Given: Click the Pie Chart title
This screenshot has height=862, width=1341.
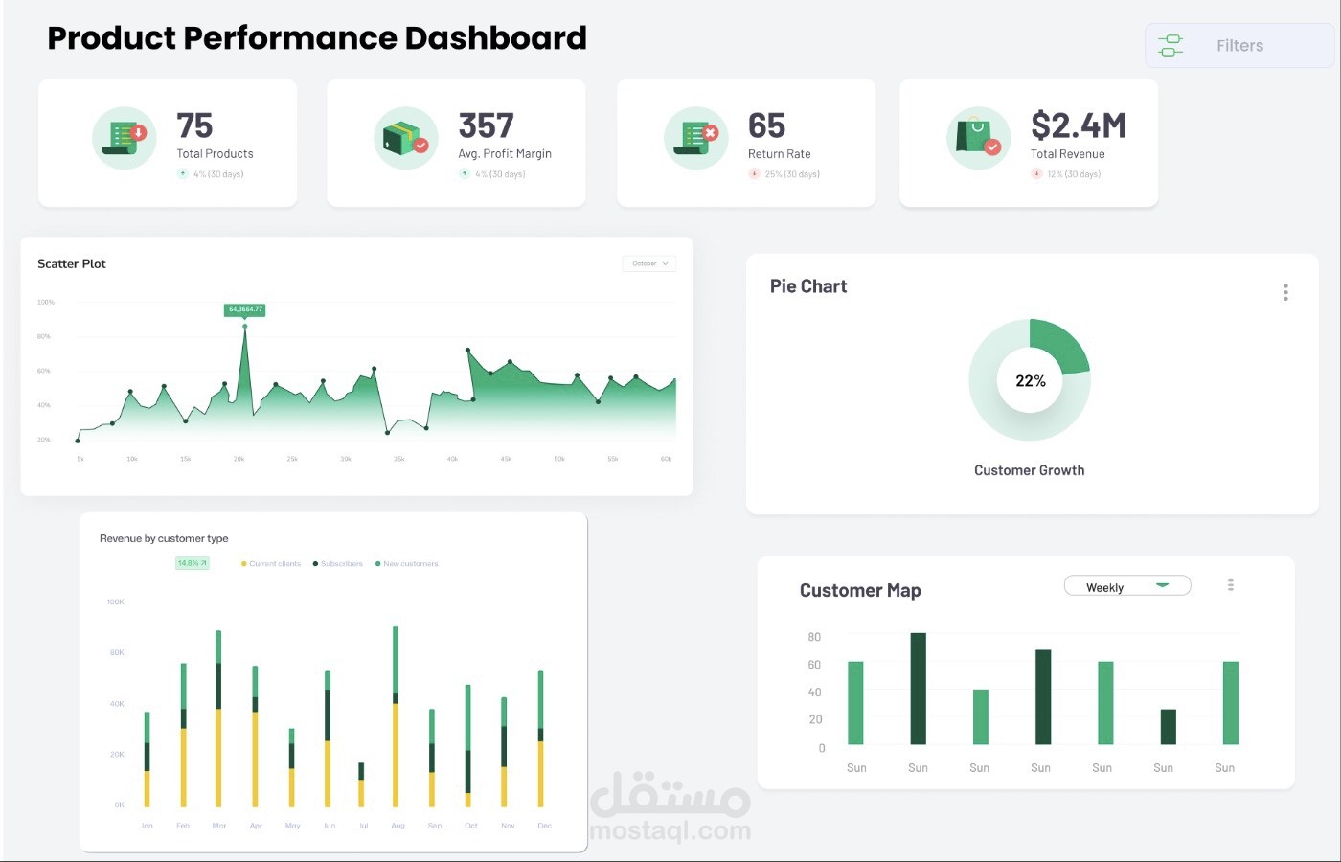Looking at the screenshot, I should [808, 285].
